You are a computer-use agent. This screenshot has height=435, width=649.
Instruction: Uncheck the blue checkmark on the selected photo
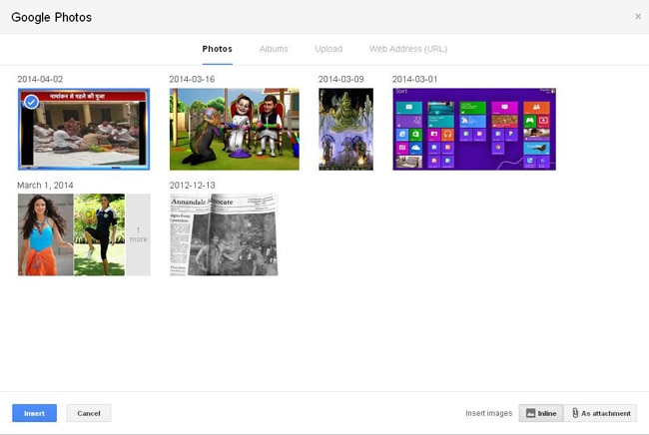[x=31, y=102]
